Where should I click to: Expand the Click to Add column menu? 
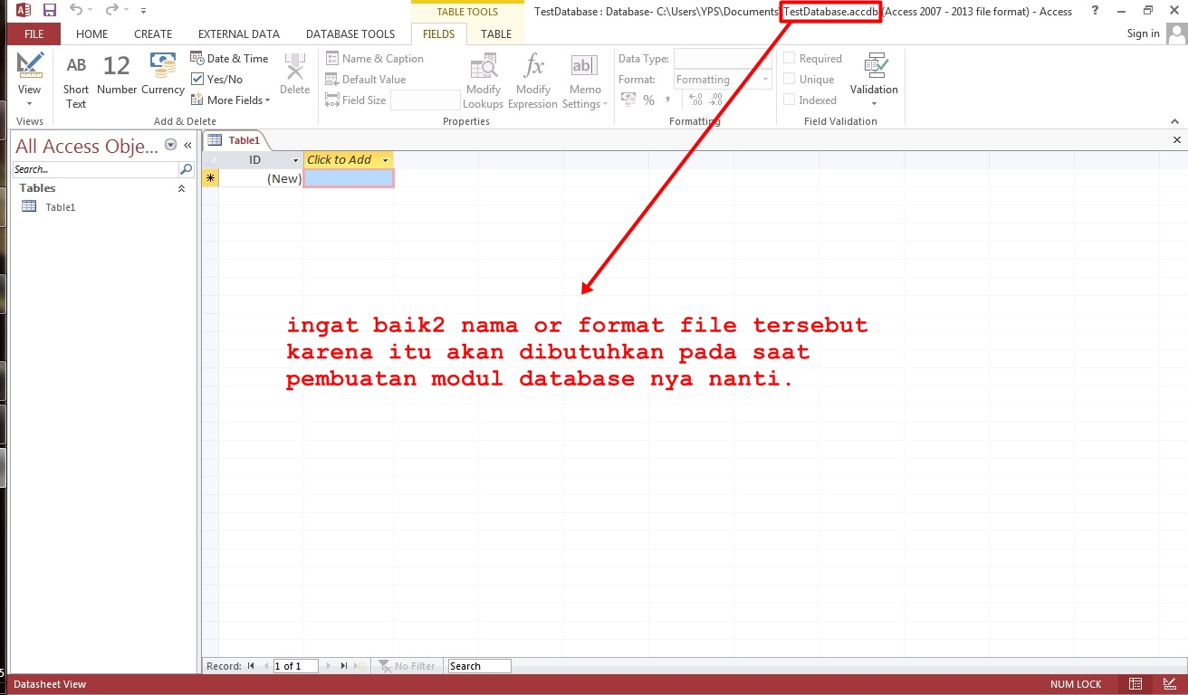(385, 159)
